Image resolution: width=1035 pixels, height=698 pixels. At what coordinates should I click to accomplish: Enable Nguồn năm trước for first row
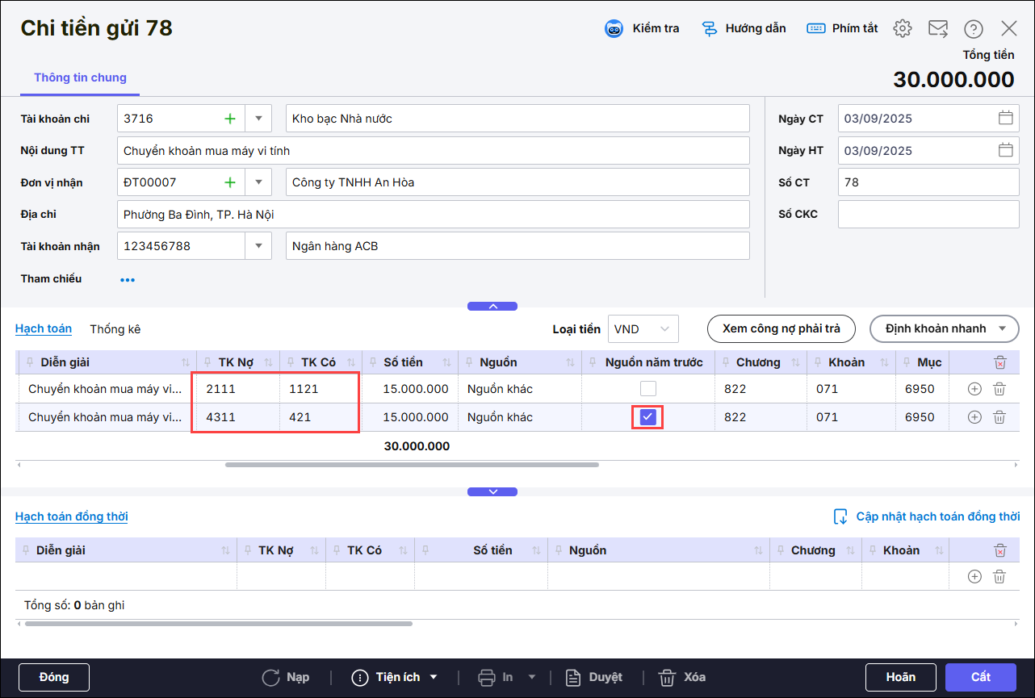[x=648, y=389]
